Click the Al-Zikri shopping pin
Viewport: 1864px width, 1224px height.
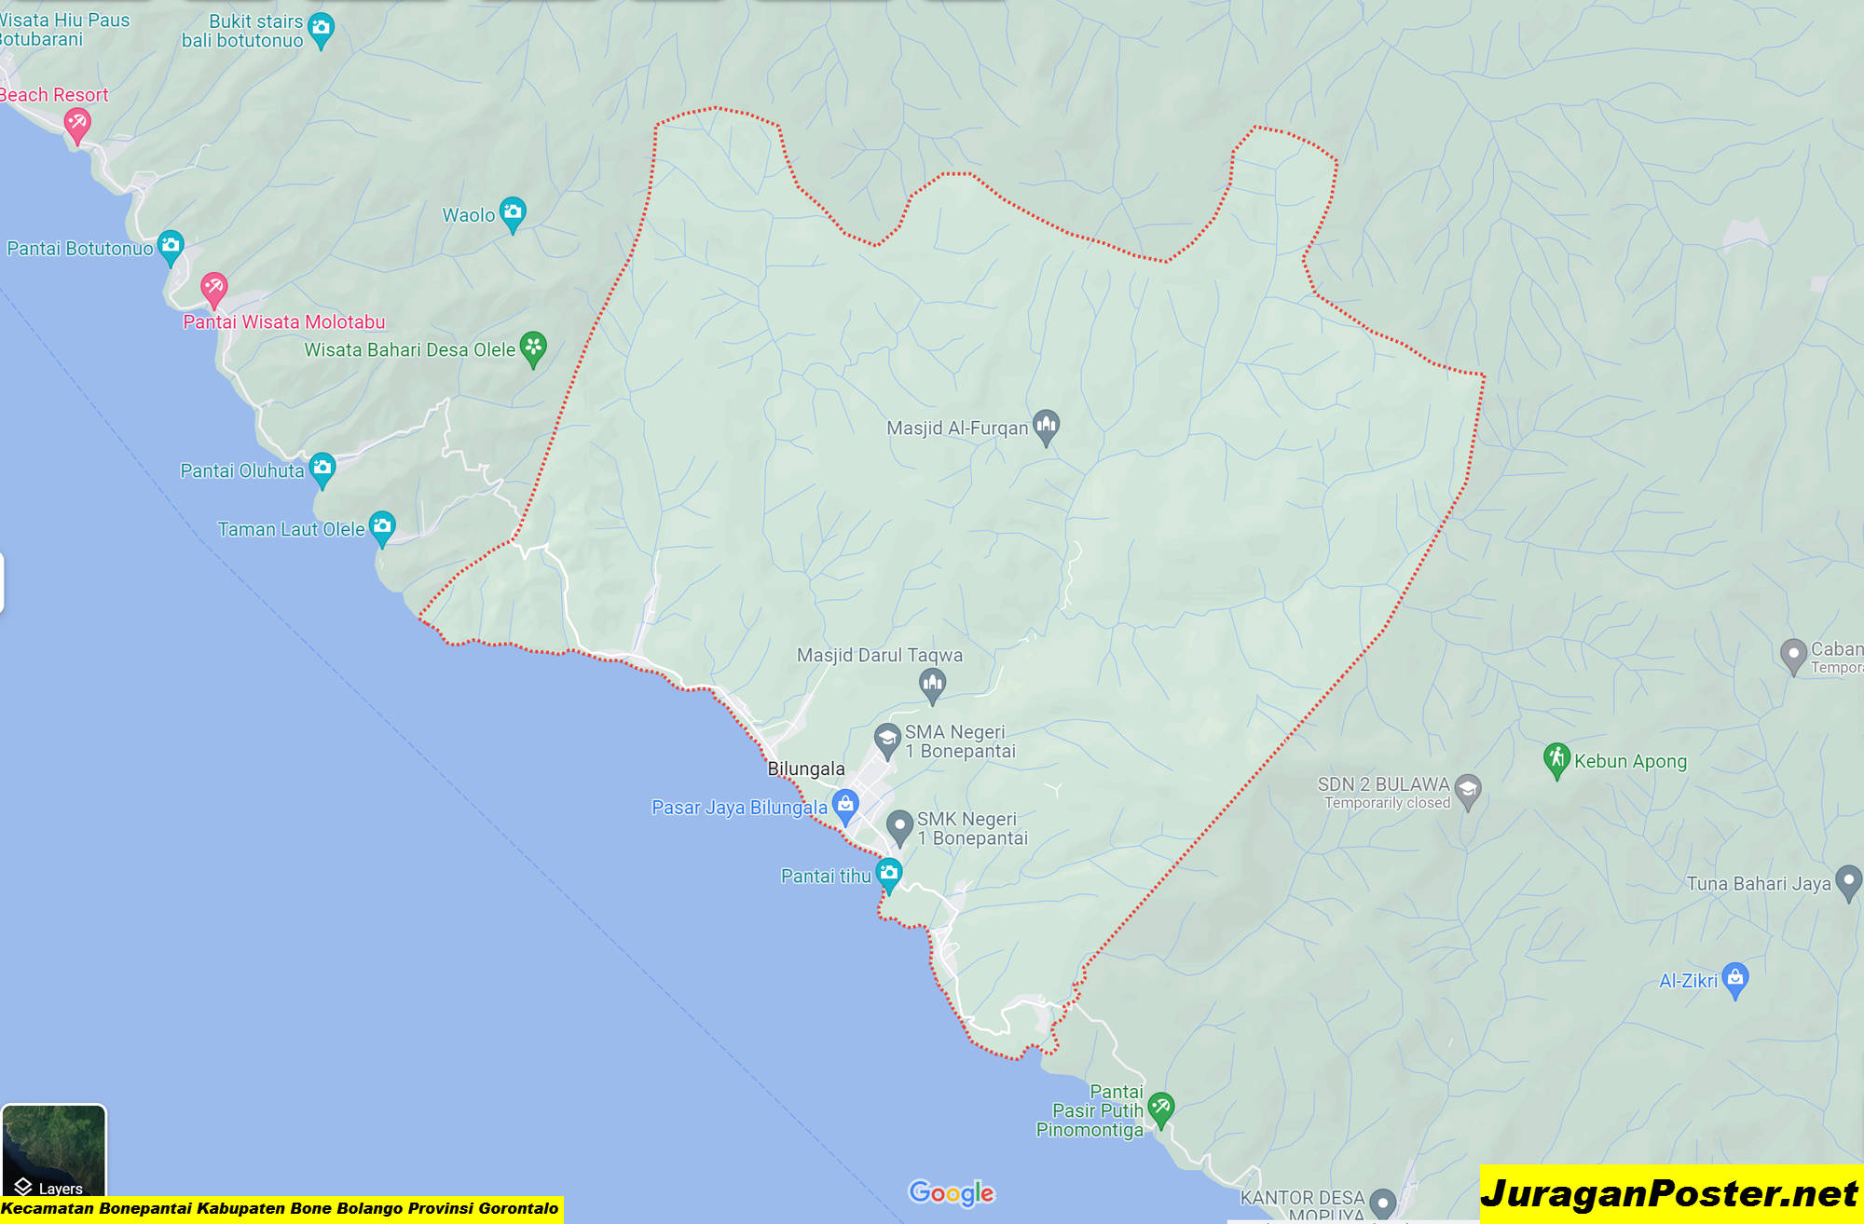(x=1734, y=980)
